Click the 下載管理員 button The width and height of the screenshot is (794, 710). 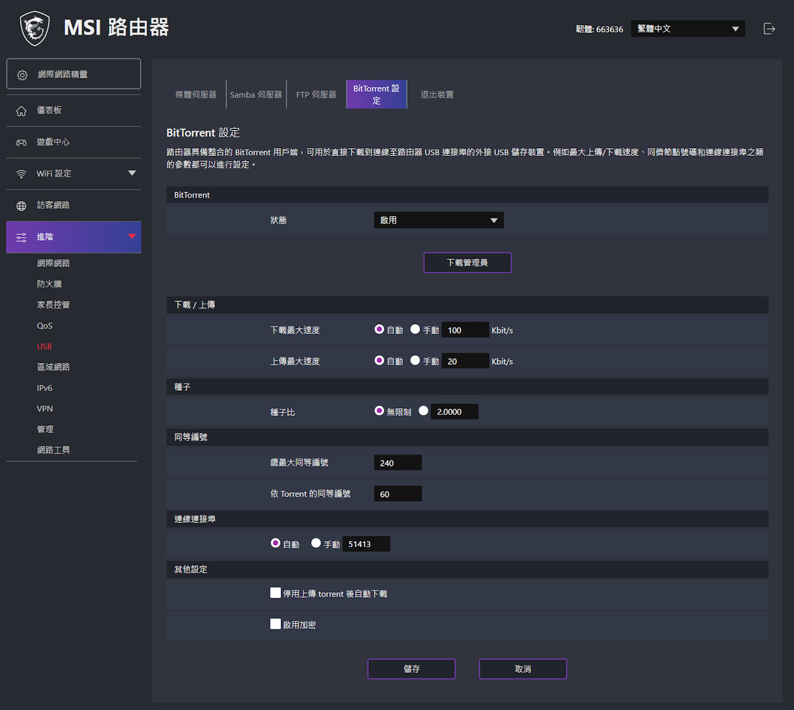click(468, 263)
